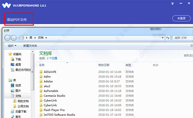Select the ImTOO Software Studio folder
The image size is (193, 118).
(x=59, y=115)
